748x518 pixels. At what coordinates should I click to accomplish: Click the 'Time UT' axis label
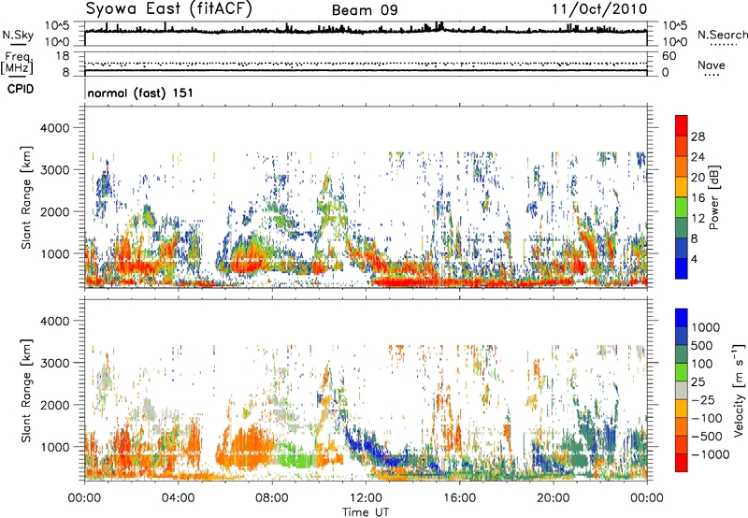[x=366, y=512]
